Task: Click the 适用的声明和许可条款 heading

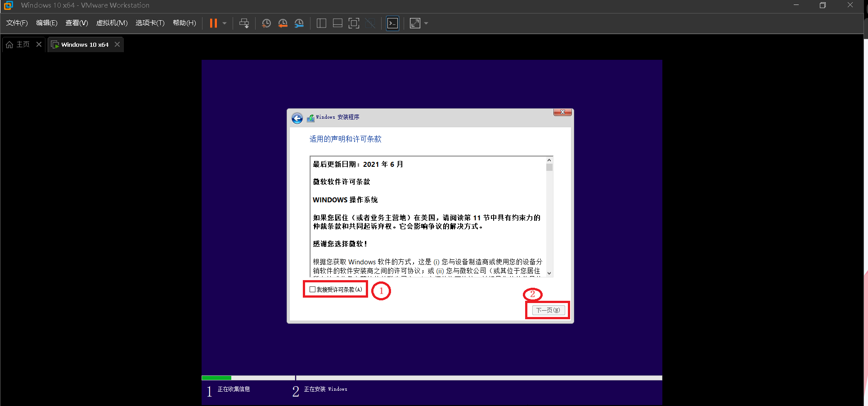Action: pyautogui.click(x=345, y=139)
